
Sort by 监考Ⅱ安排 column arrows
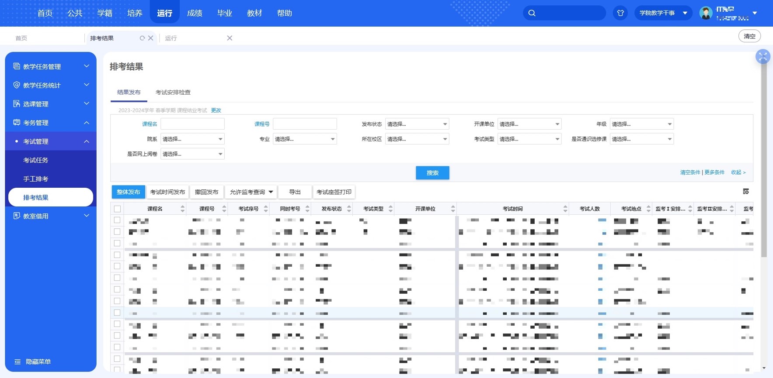(731, 209)
